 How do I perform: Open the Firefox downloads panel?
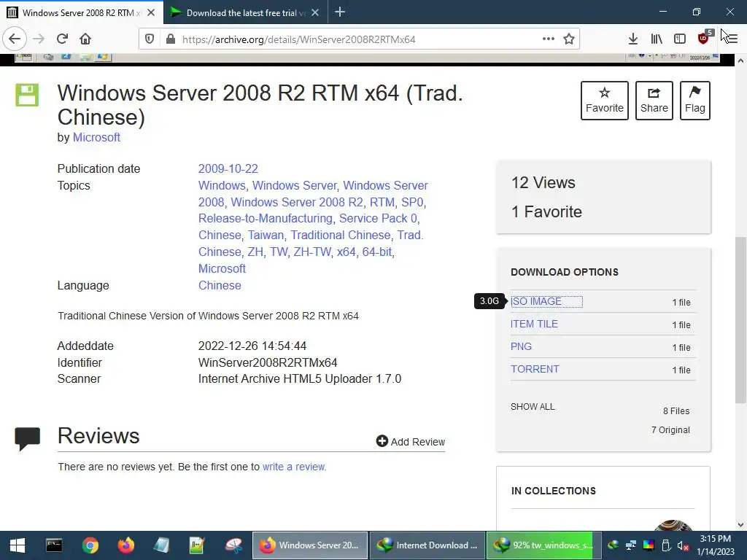click(x=633, y=39)
